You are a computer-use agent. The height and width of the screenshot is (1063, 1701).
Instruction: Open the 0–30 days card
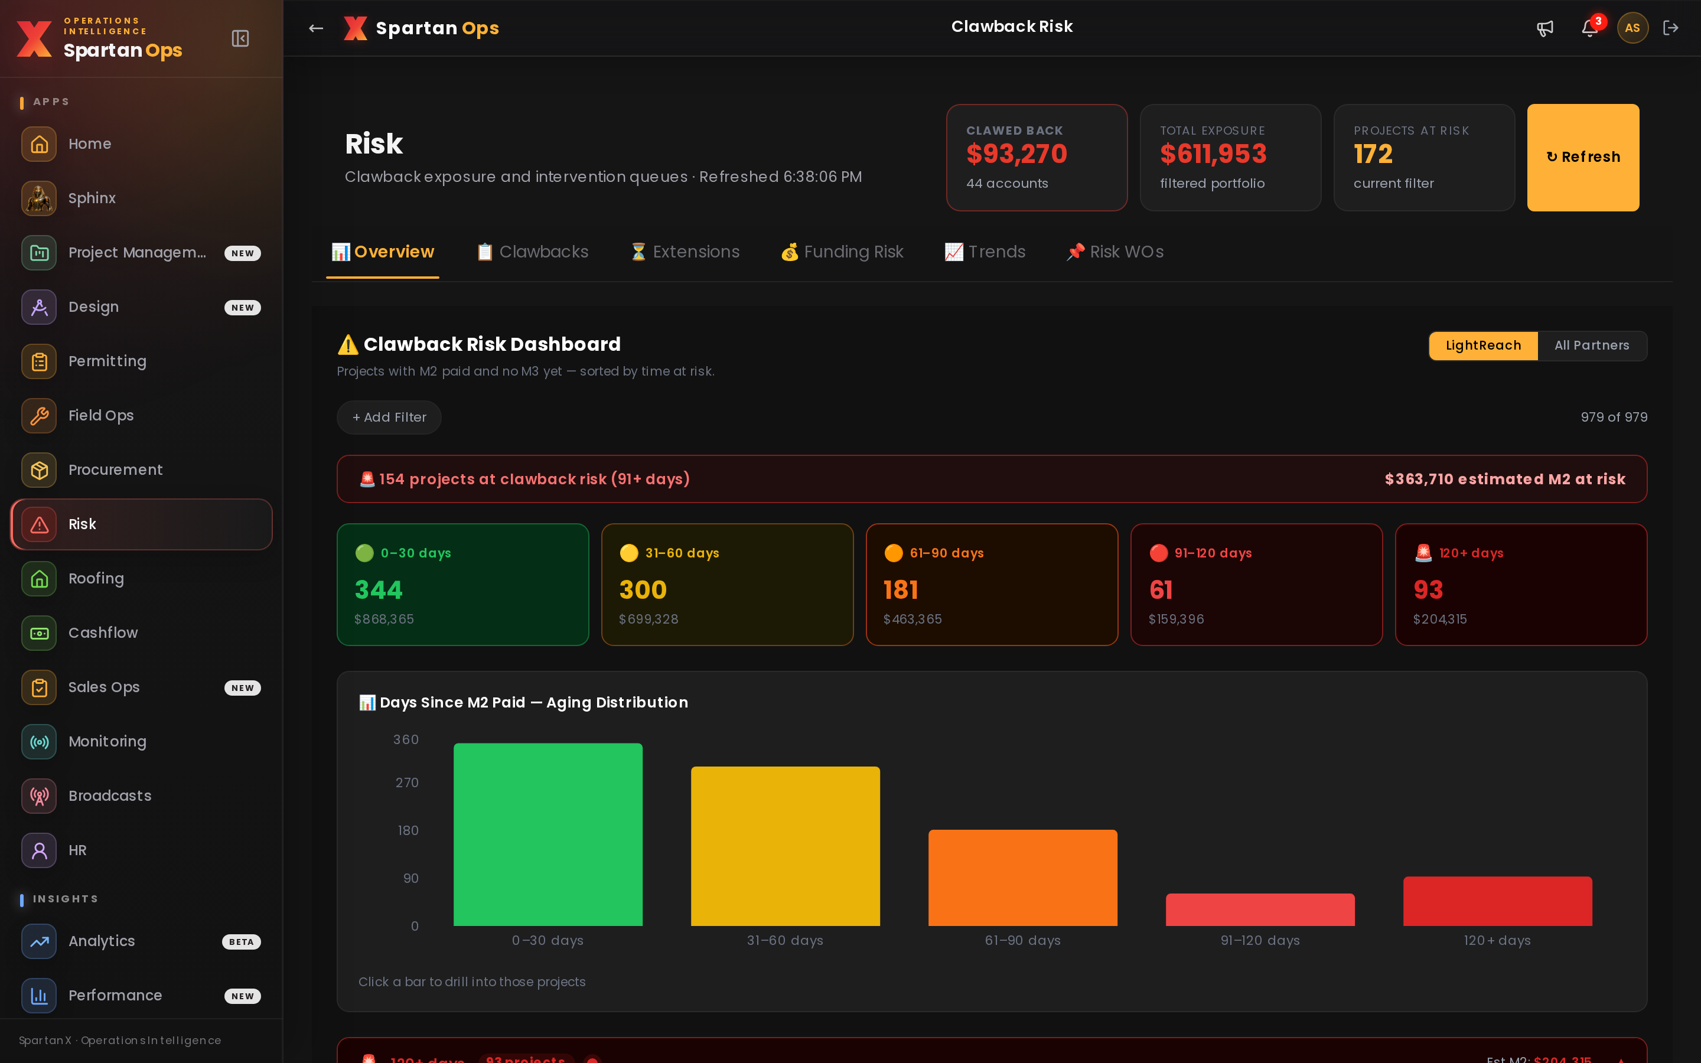tap(462, 584)
